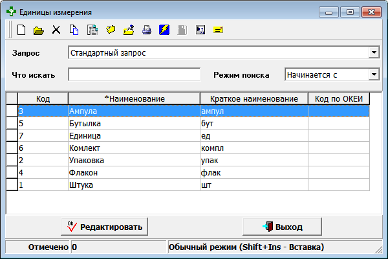
Task: Click the short name cell упак
Action: coord(254,160)
